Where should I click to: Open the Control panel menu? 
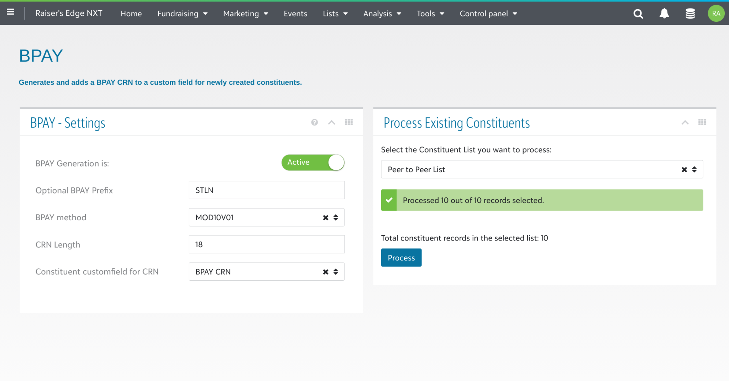[x=488, y=14]
